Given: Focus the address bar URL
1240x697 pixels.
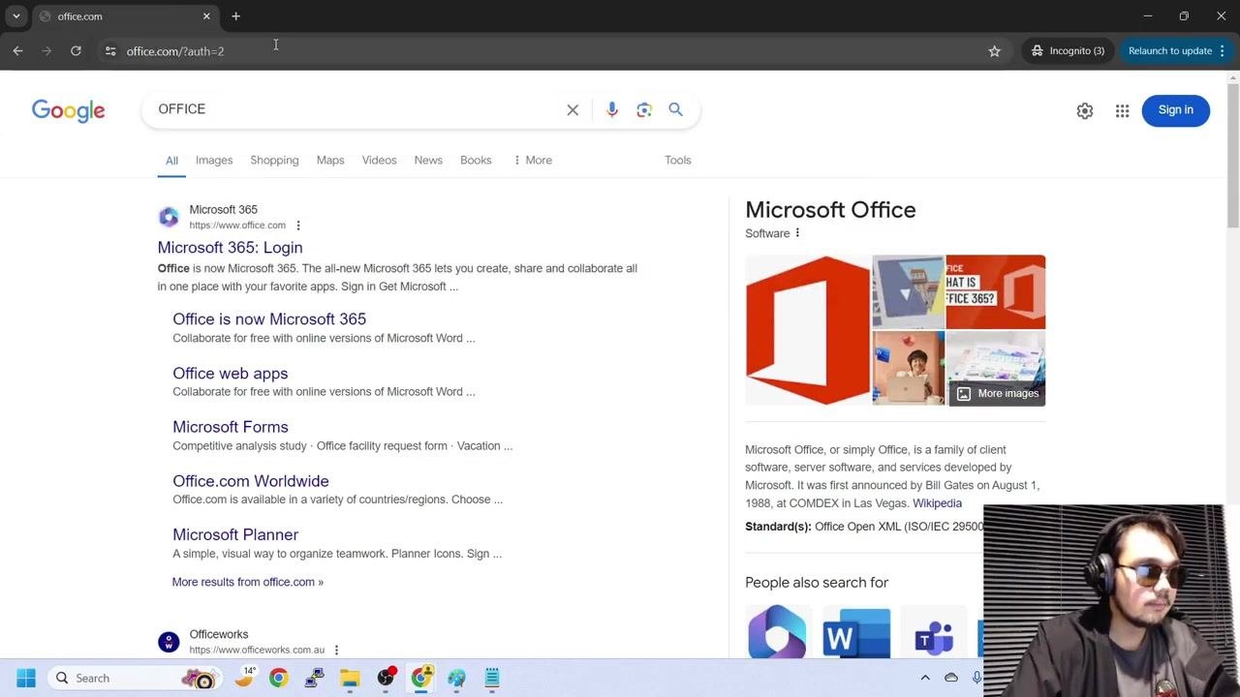Looking at the screenshot, I should (175, 51).
